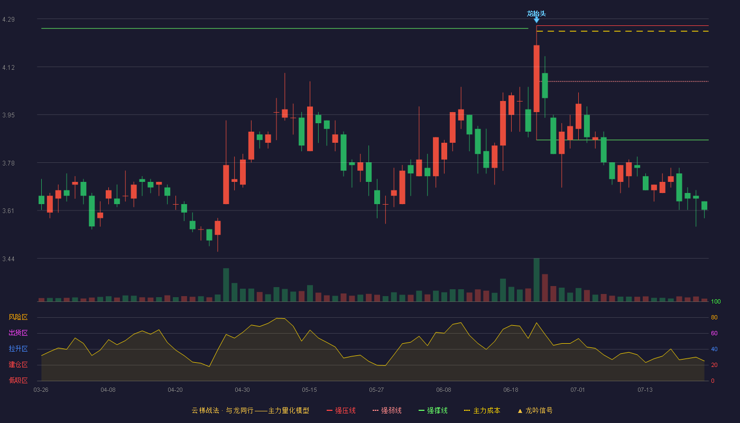Click the 低吸区 zone label
The height and width of the screenshot is (423, 740).
pos(18,381)
